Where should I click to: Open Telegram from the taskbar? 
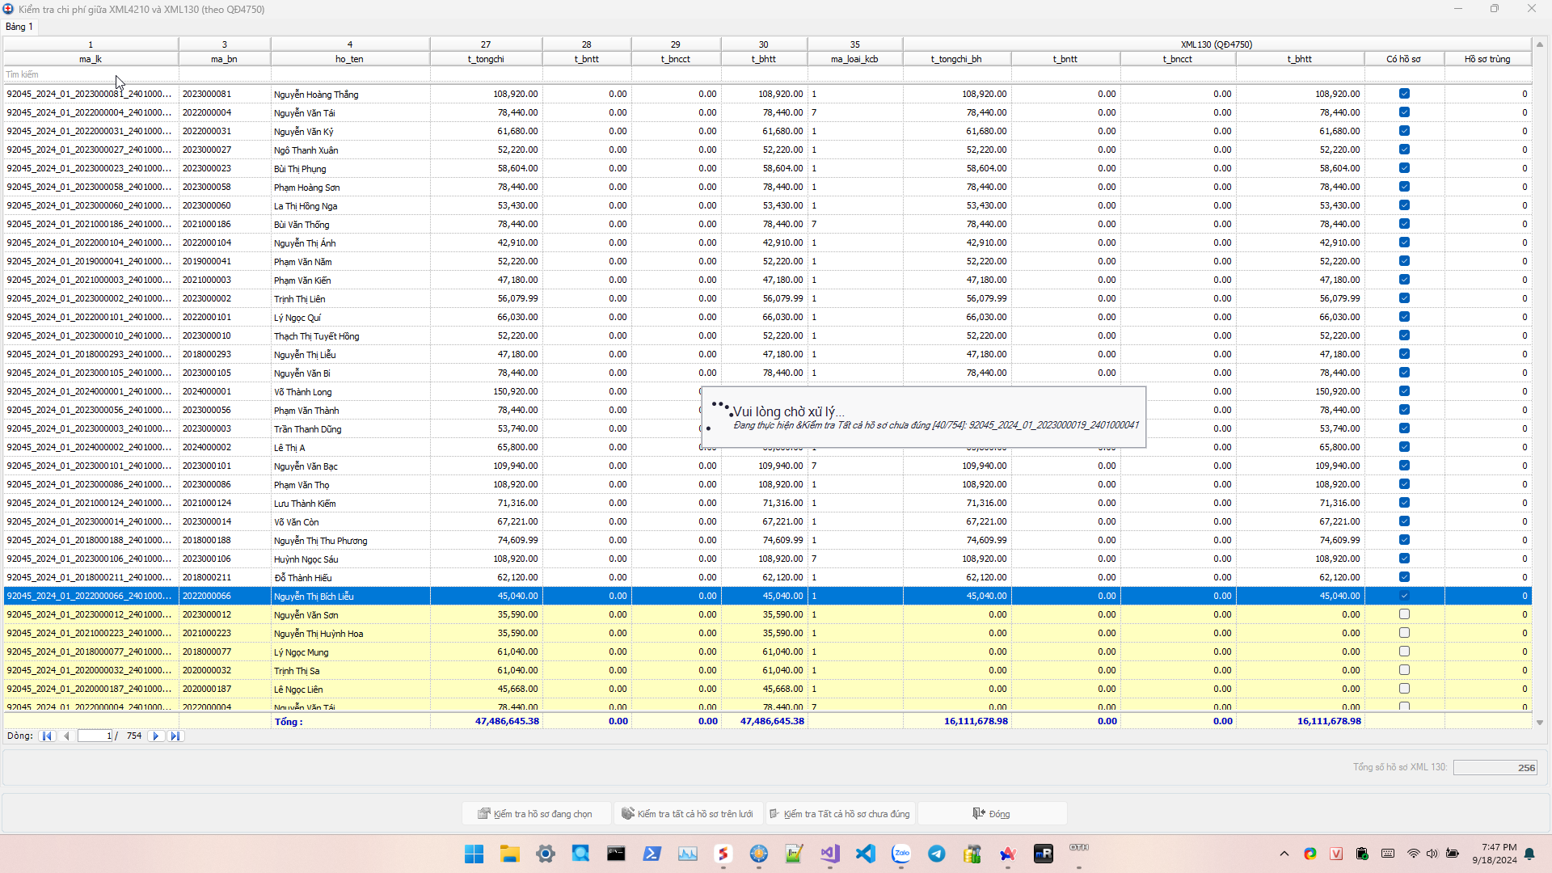pyautogui.click(x=936, y=854)
